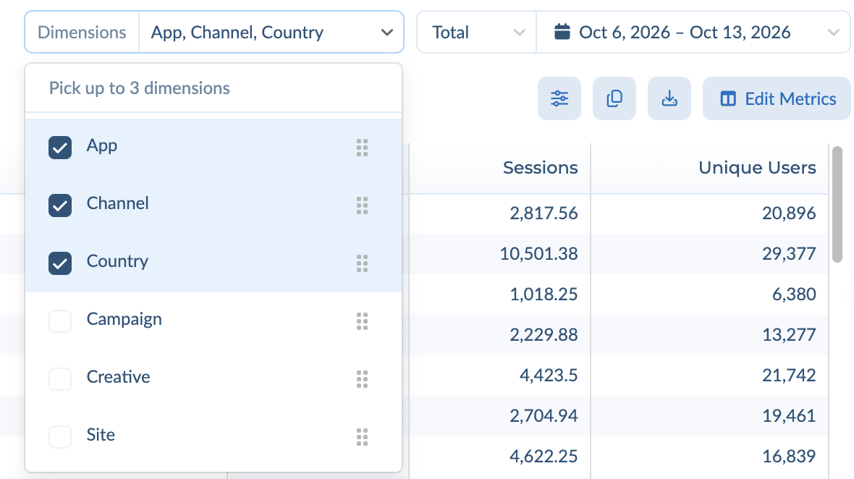Select the Channel option label
The width and height of the screenshot is (854, 479).
(x=118, y=203)
